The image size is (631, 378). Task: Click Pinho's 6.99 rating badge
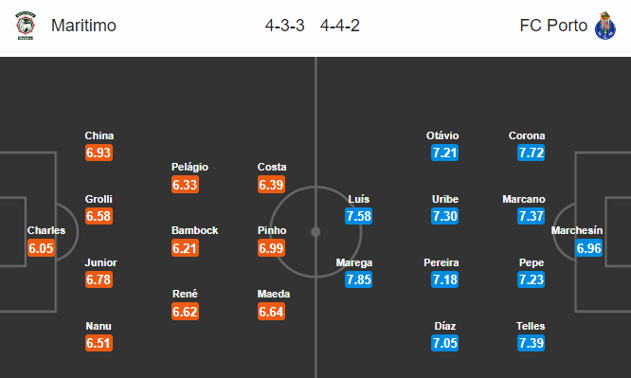click(271, 248)
